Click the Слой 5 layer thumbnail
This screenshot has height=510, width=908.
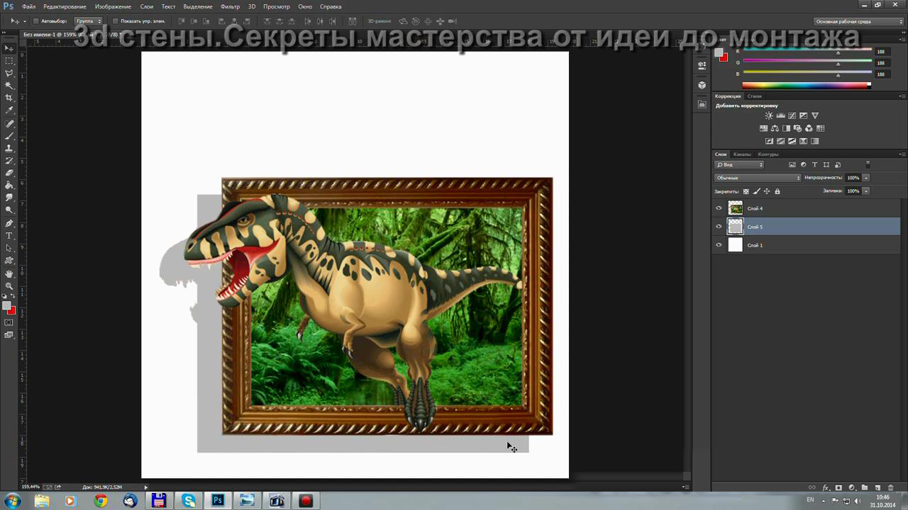[736, 227]
